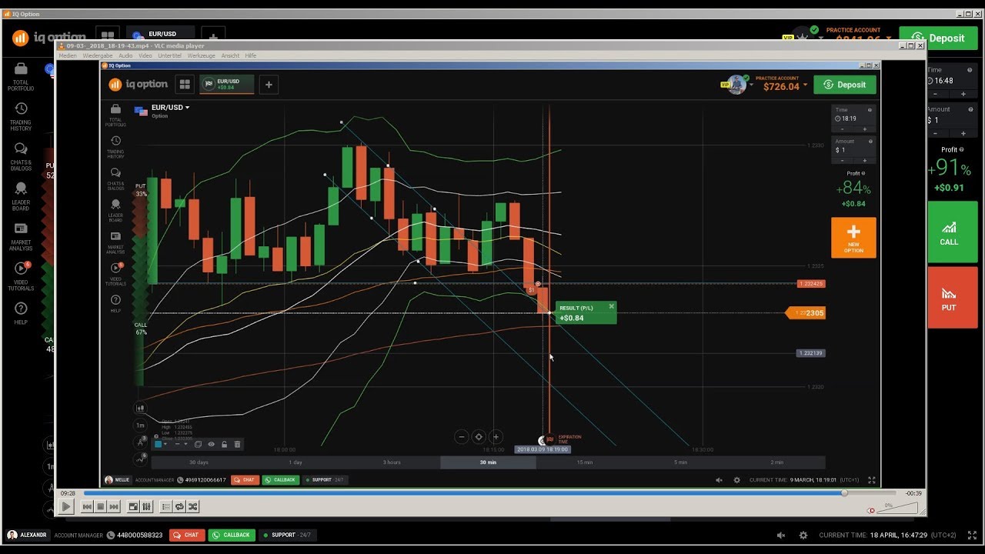
Task: Toggle VLC playlist view
Action: click(x=165, y=506)
